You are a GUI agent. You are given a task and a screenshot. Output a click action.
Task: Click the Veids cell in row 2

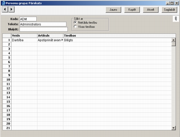24,44
